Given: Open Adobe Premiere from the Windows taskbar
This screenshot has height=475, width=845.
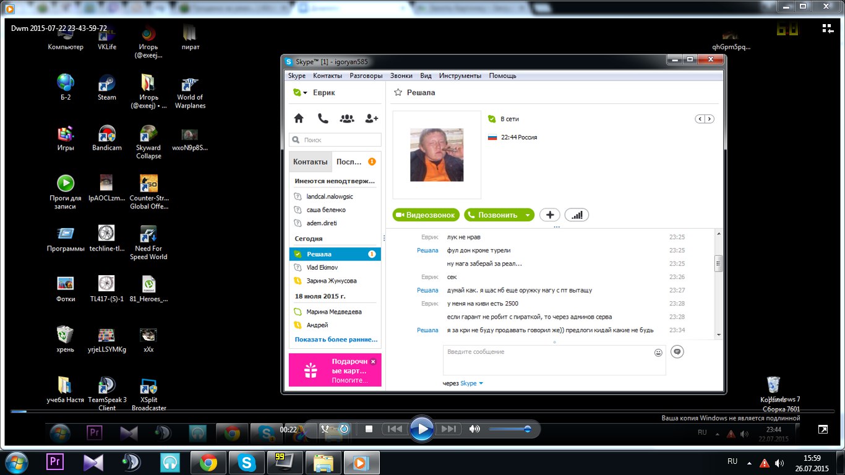Looking at the screenshot, I should pos(55,462).
